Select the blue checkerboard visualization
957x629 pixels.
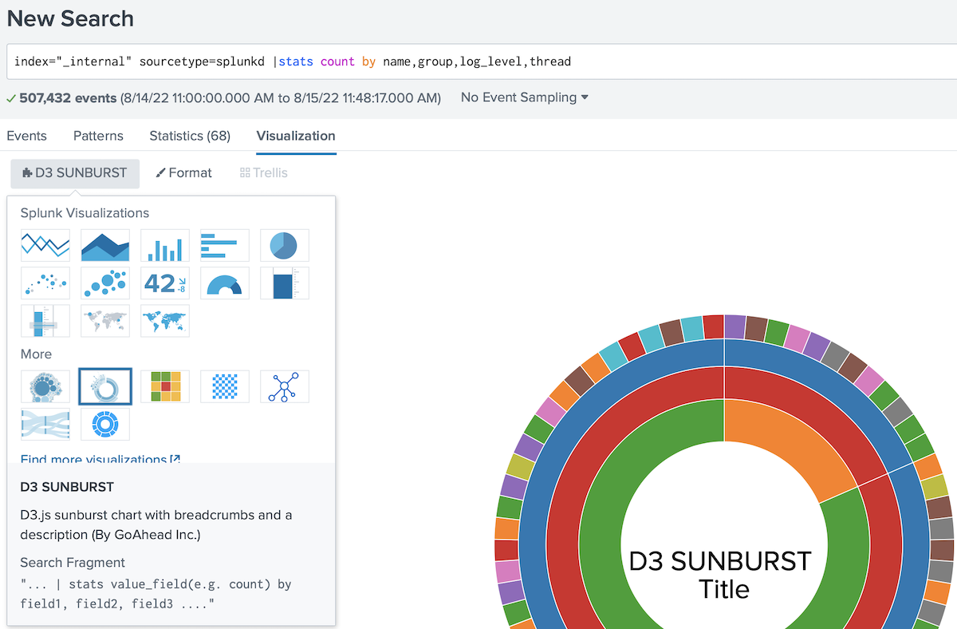click(x=225, y=386)
